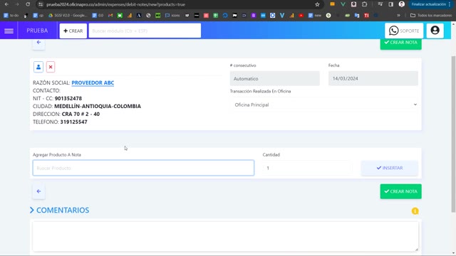This screenshot has height=256, width=456.
Task: Open WhatsApp SOPORTE button
Action: (x=404, y=31)
